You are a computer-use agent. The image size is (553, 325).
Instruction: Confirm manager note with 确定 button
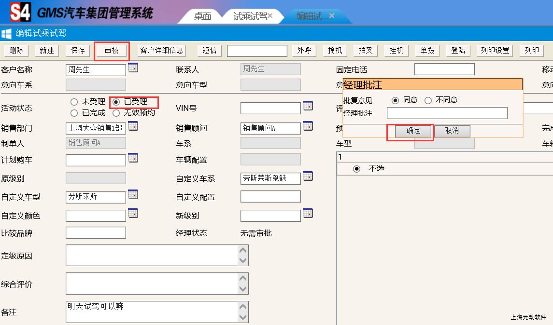coord(413,131)
